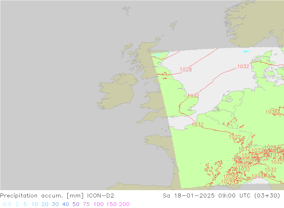Choose the 200 mm legend value

[x=124, y=204]
